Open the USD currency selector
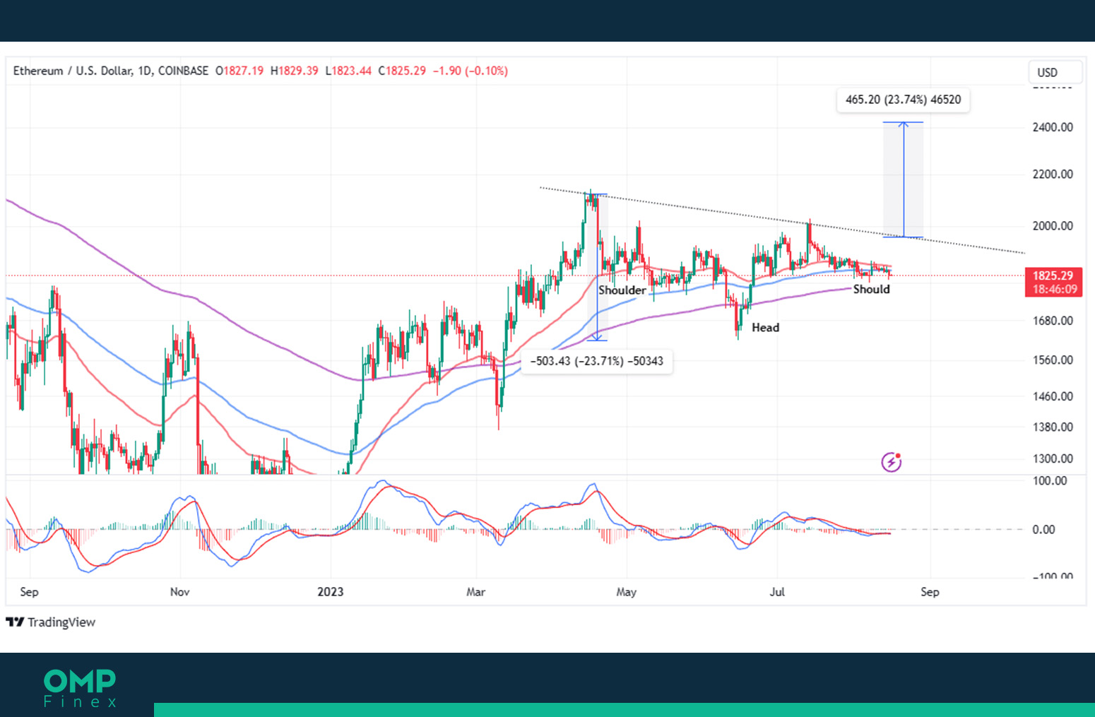 [x=1055, y=72]
